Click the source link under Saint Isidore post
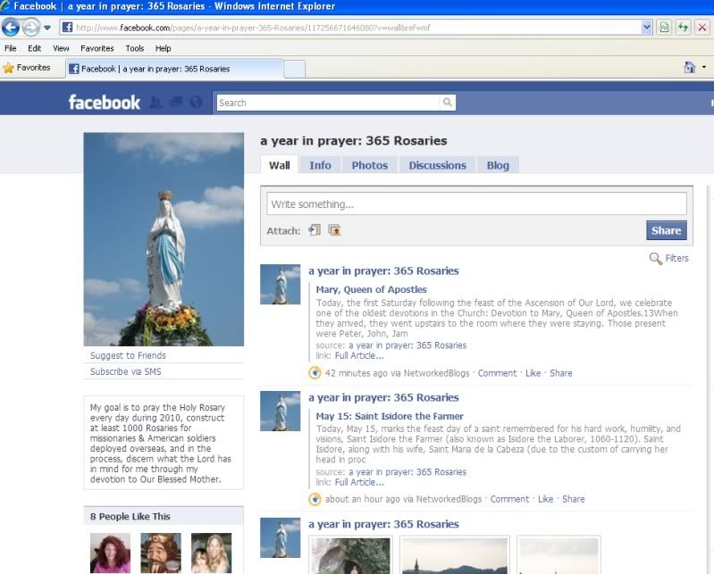This screenshot has width=714, height=574. point(407,472)
